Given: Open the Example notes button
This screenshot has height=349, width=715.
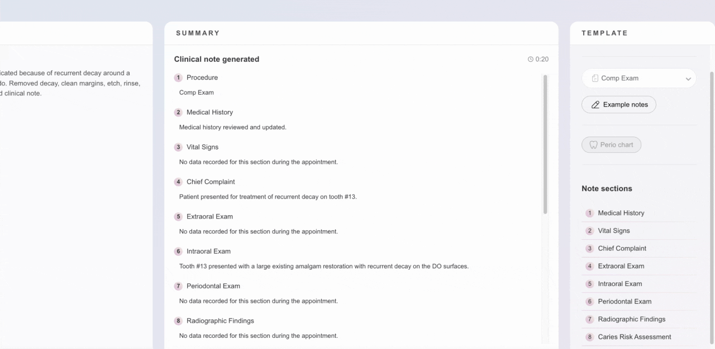Looking at the screenshot, I should 619,105.
